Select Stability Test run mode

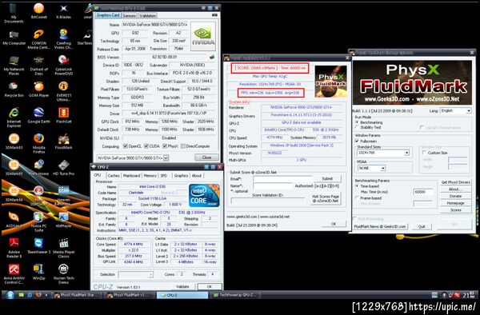(x=357, y=127)
